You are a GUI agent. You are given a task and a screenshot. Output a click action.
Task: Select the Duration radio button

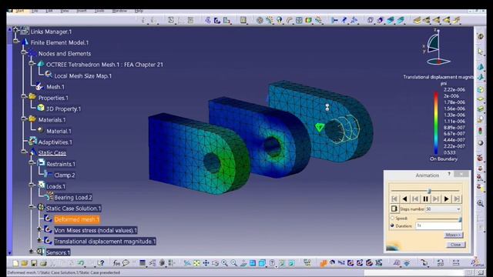pos(392,225)
